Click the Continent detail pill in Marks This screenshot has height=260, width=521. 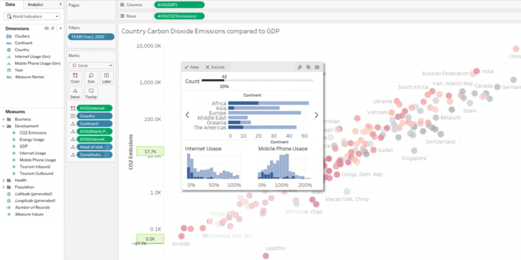[x=94, y=123]
